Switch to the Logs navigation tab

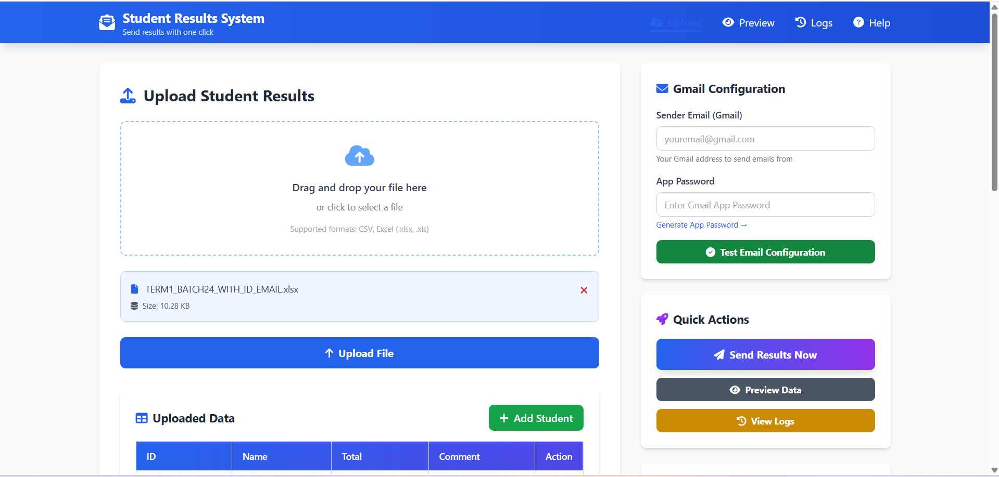(814, 23)
